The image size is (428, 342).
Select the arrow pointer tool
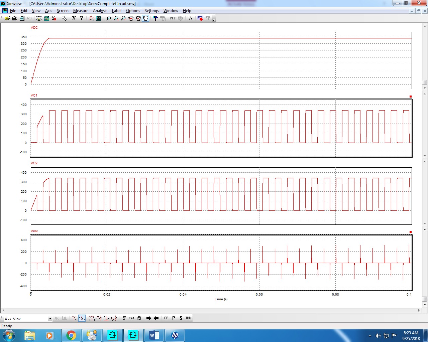[64, 18]
